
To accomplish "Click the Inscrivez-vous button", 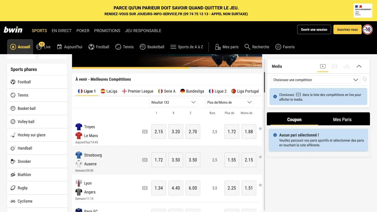I will (x=348, y=29).
